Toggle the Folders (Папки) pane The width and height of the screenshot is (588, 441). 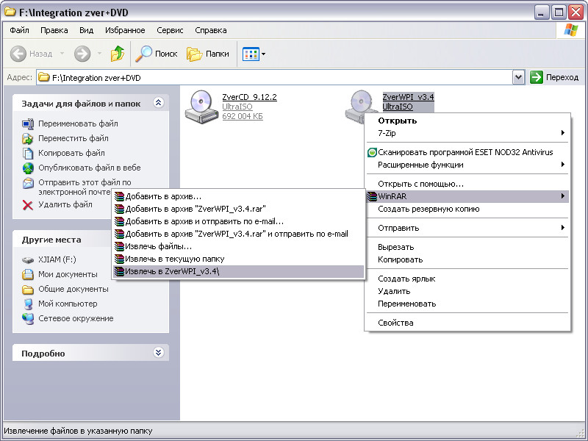pos(208,54)
